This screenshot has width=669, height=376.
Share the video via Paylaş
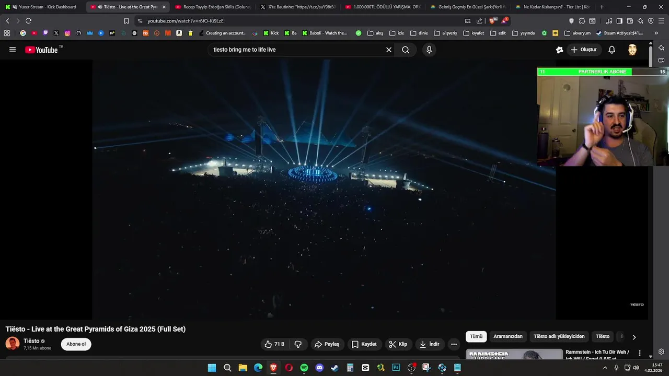(x=327, y=344)
